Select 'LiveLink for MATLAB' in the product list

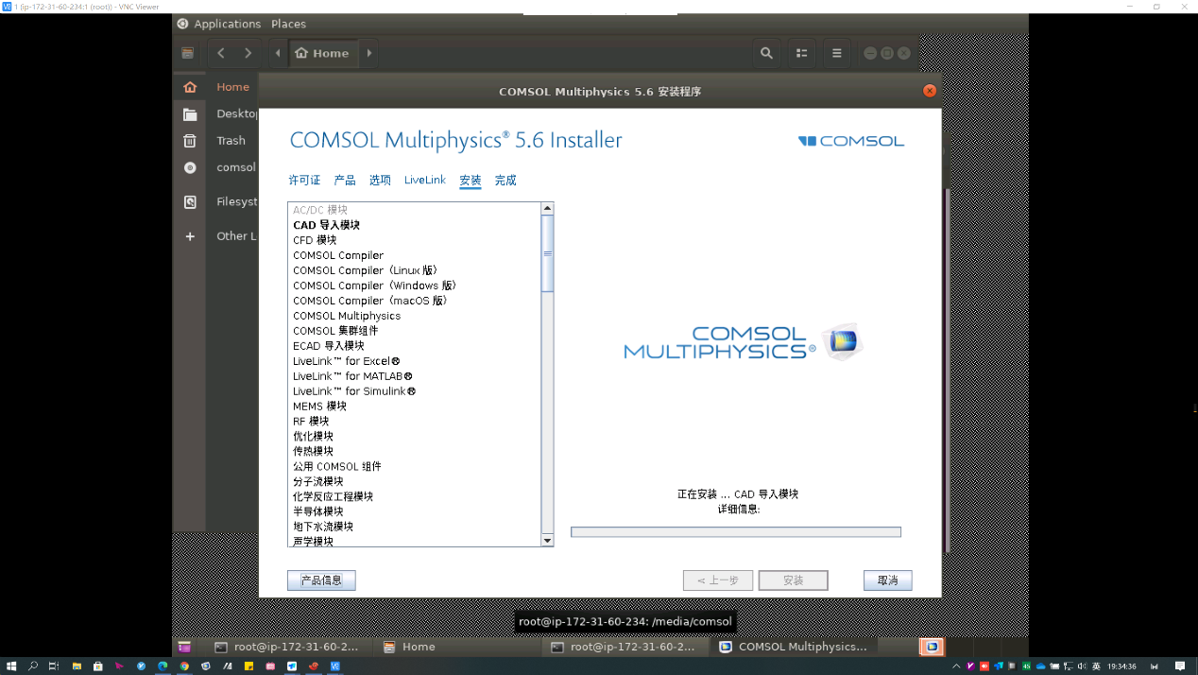pos(352,376)
